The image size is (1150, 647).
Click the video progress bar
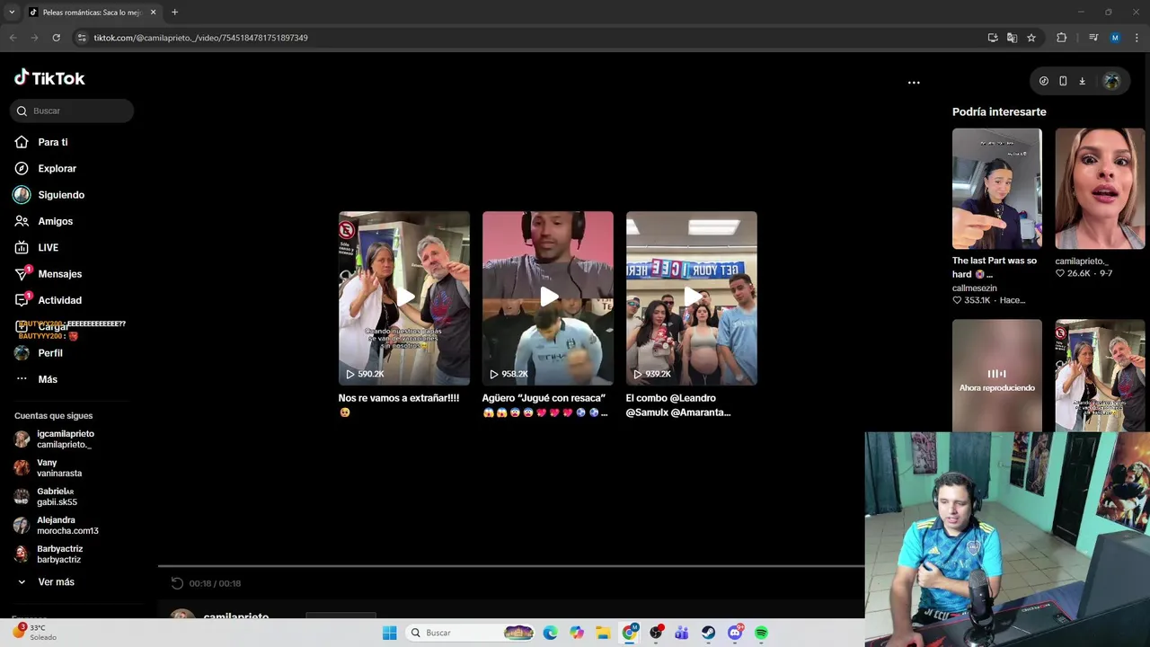click(x=511, y=567)
